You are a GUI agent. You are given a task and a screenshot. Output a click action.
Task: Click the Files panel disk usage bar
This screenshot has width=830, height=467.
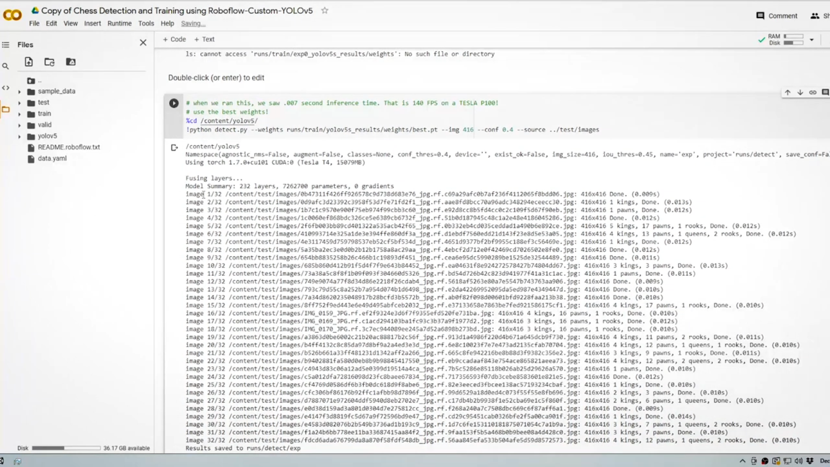pos(66,448)
